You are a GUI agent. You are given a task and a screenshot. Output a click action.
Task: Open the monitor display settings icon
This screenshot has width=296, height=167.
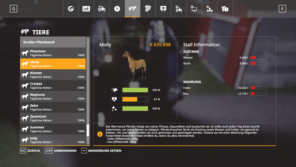194,9
